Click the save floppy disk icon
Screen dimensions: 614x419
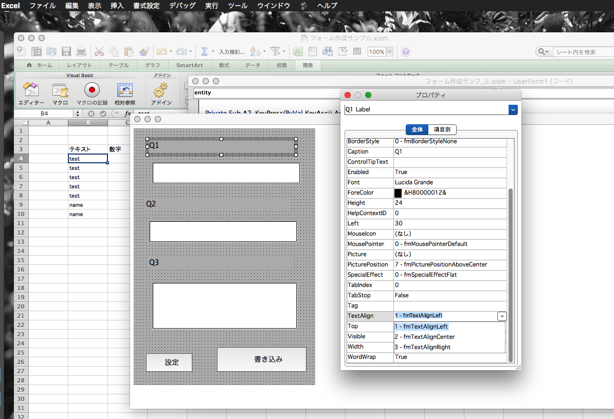(x=66, y=51)
